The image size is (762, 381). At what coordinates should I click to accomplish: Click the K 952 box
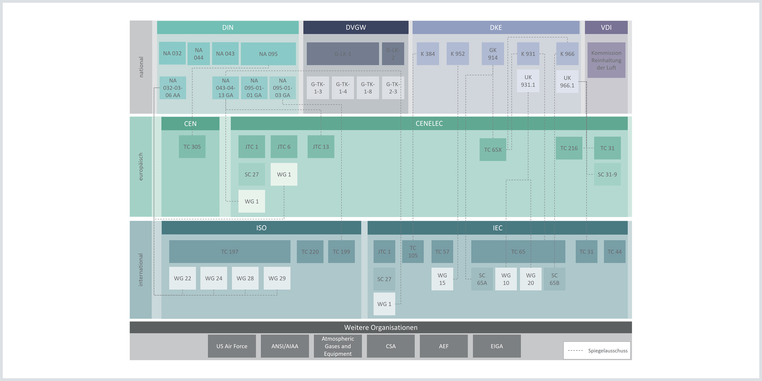click(458, 54)
